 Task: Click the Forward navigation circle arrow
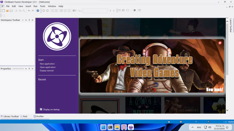48,11
